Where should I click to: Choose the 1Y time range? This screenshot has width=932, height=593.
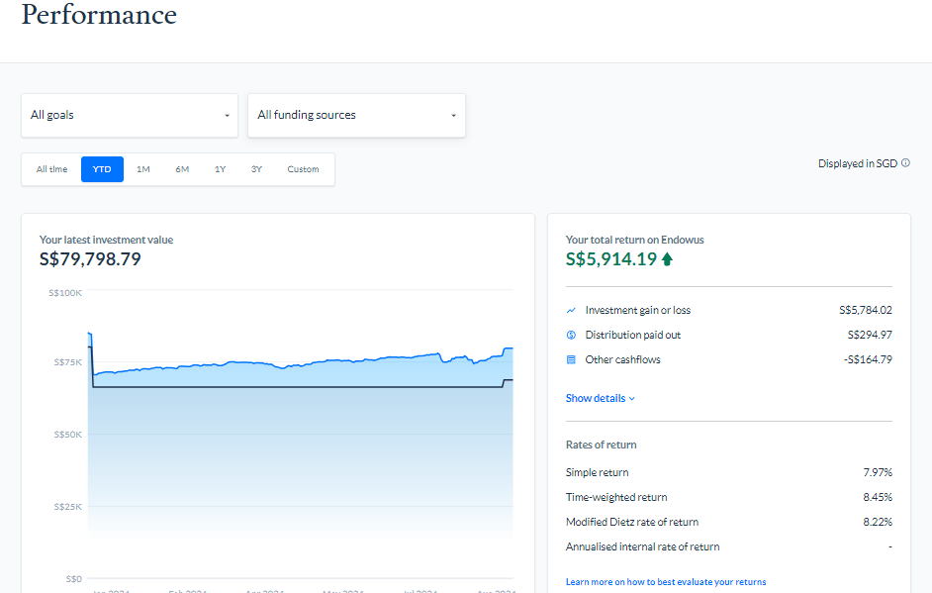[220, 169]
